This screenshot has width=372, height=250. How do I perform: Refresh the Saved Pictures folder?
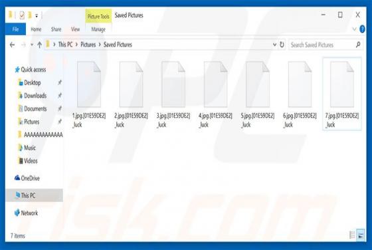pos(282,45)
